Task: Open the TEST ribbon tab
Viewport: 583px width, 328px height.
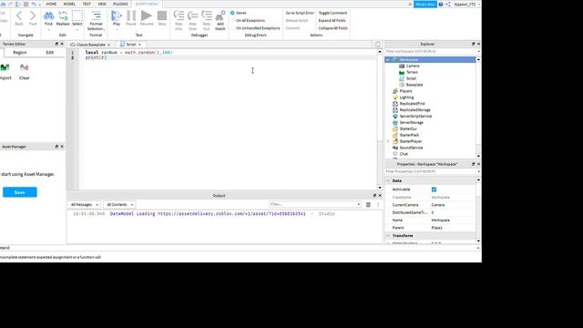Action: 87,4
